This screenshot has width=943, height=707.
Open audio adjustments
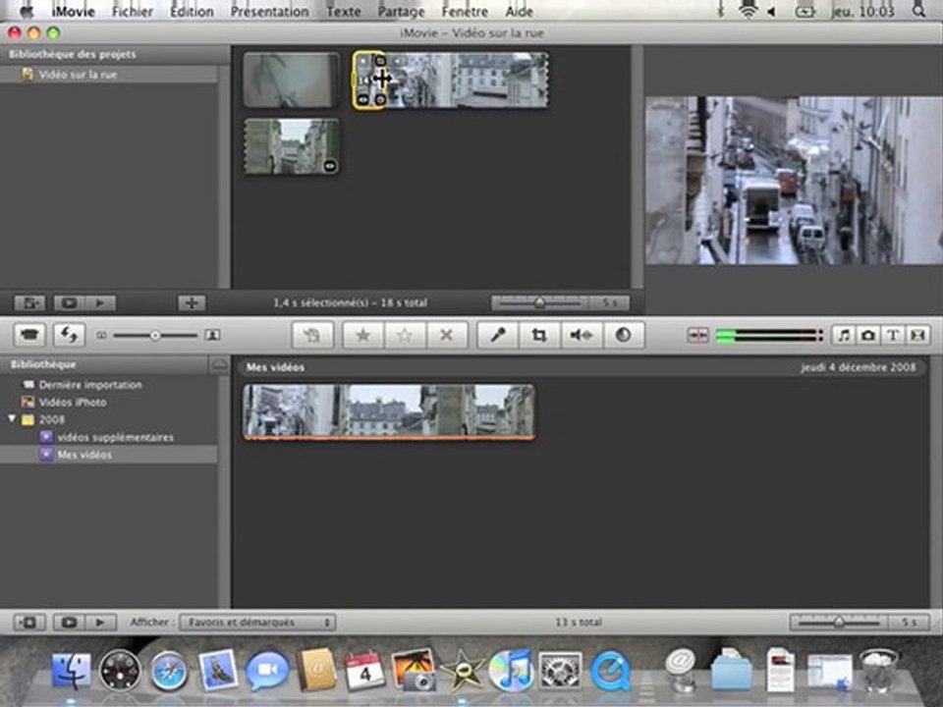pos(581,335)
